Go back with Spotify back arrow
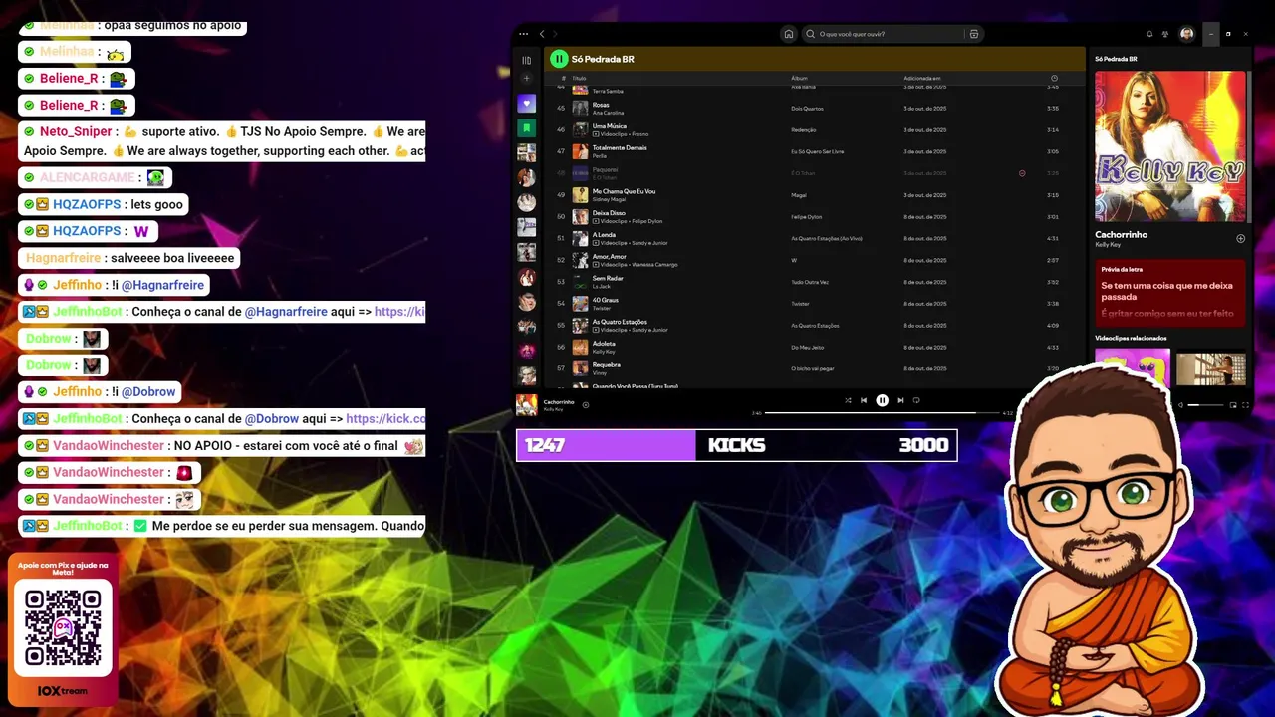Screen dimensions: 1275x717 click(542, 34)
